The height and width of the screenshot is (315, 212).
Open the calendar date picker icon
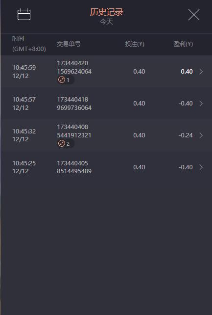(24, 14)
